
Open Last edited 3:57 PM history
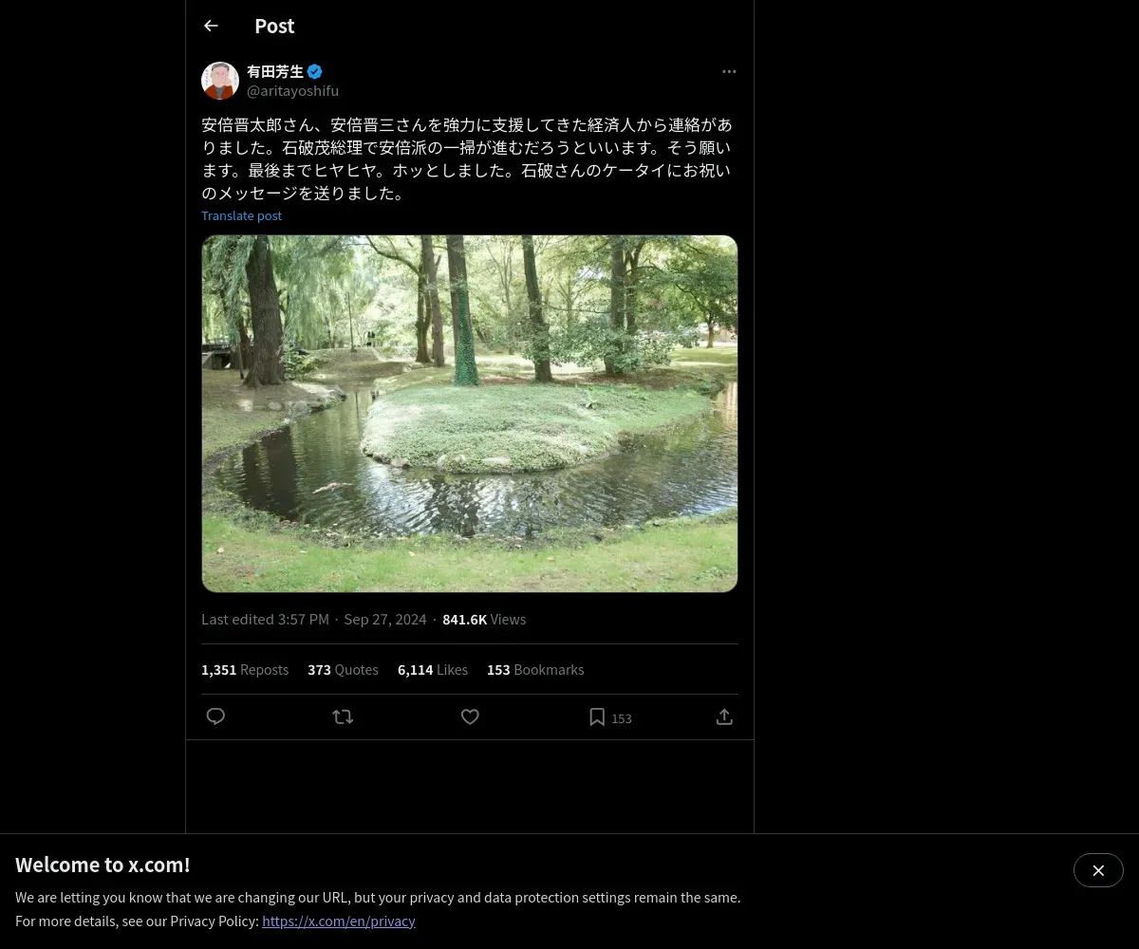pyautogui.click(x=265, y=620)
